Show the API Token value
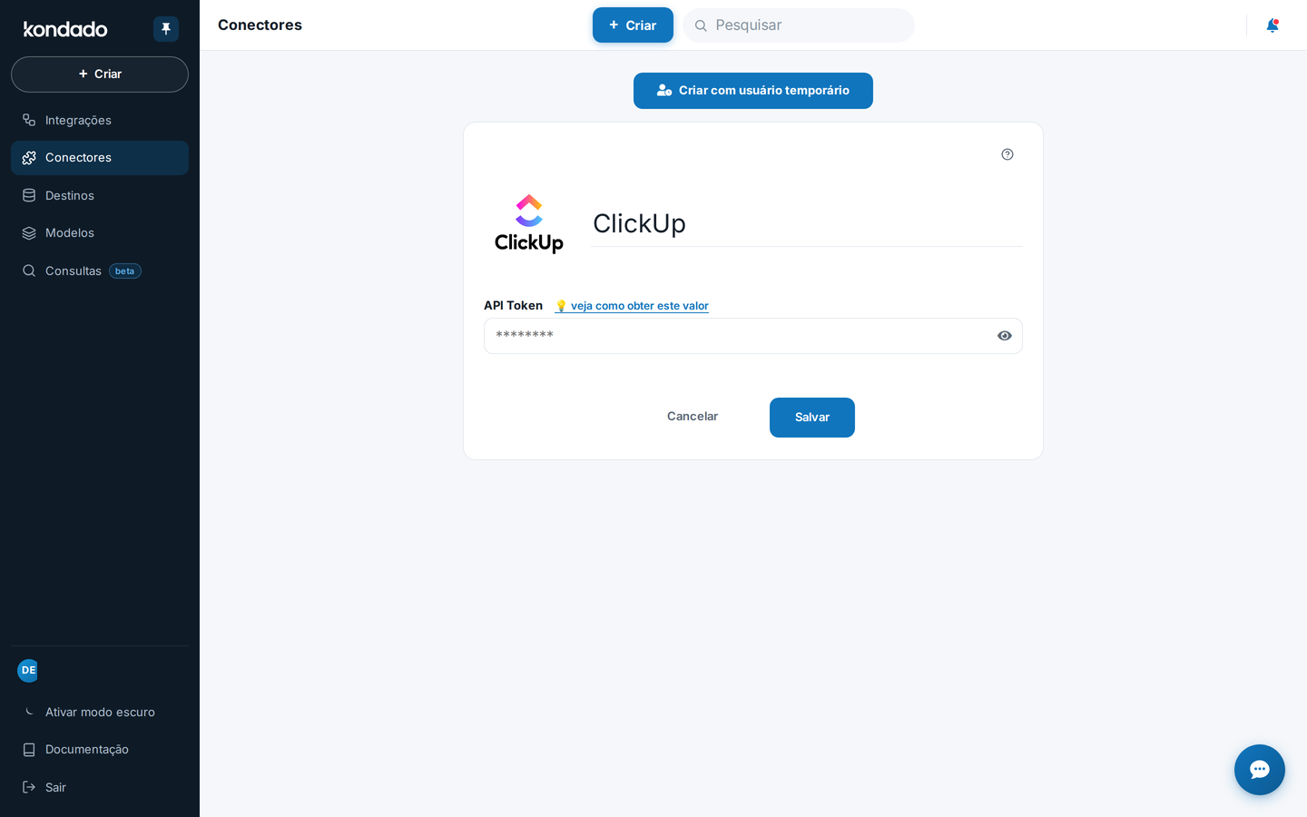The image size is (1307, 817). click(x=1005, y=336)
